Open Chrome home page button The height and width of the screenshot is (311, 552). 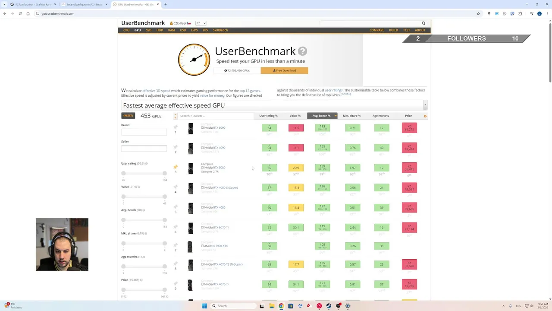click(x=28, y=13)
